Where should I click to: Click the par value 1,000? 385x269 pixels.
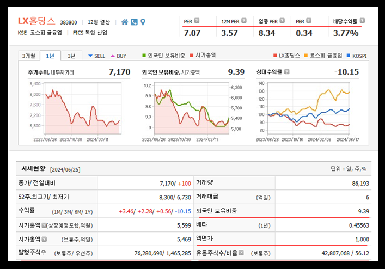pos(362,239)
